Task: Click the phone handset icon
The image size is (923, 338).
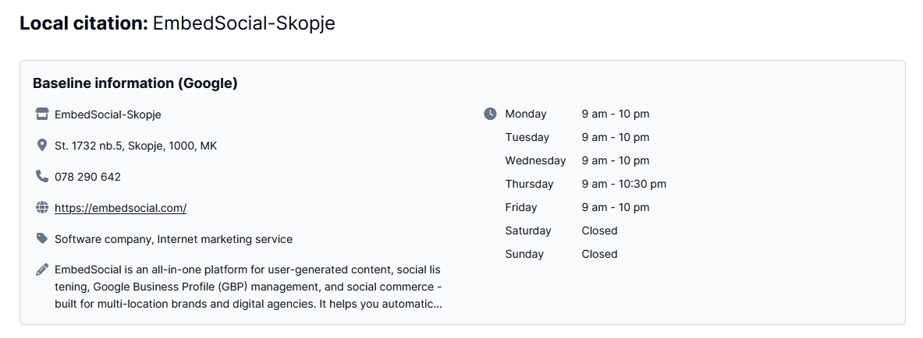Action: 42,177
